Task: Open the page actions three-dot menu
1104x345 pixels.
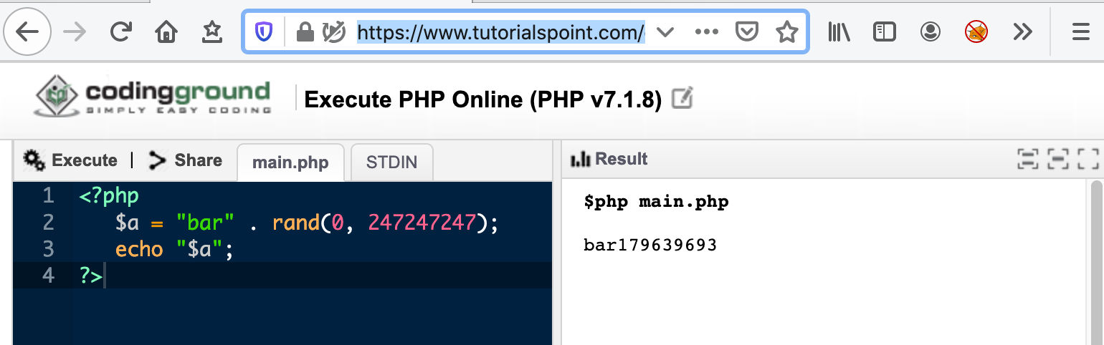Action: [706, 32]
